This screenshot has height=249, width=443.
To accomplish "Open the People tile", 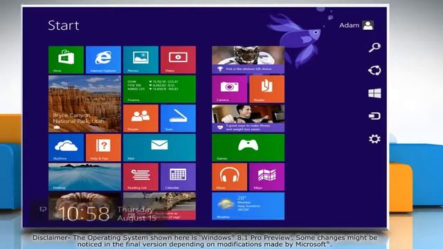I will 141,118.
